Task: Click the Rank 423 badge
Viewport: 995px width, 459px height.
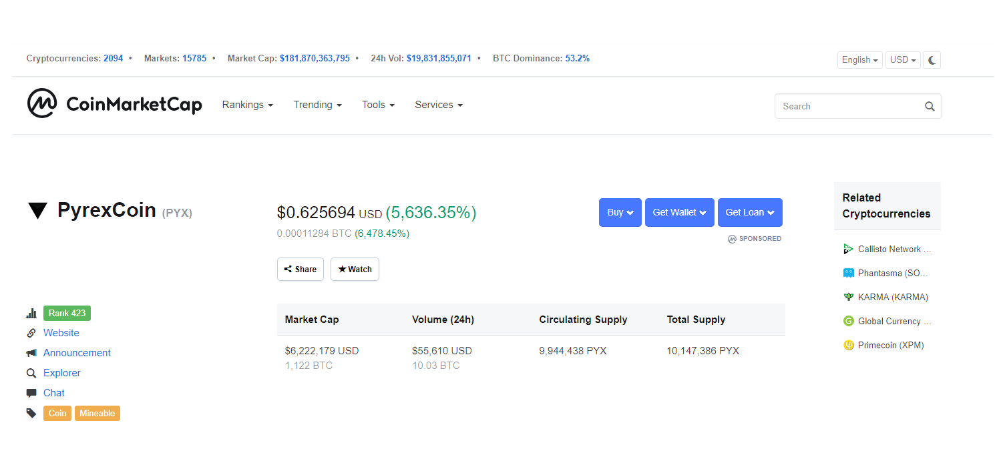Action: pyautogui.click(x=67, y=313)
